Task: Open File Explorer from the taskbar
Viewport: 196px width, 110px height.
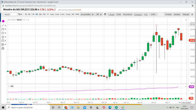Action: (78, 107)
